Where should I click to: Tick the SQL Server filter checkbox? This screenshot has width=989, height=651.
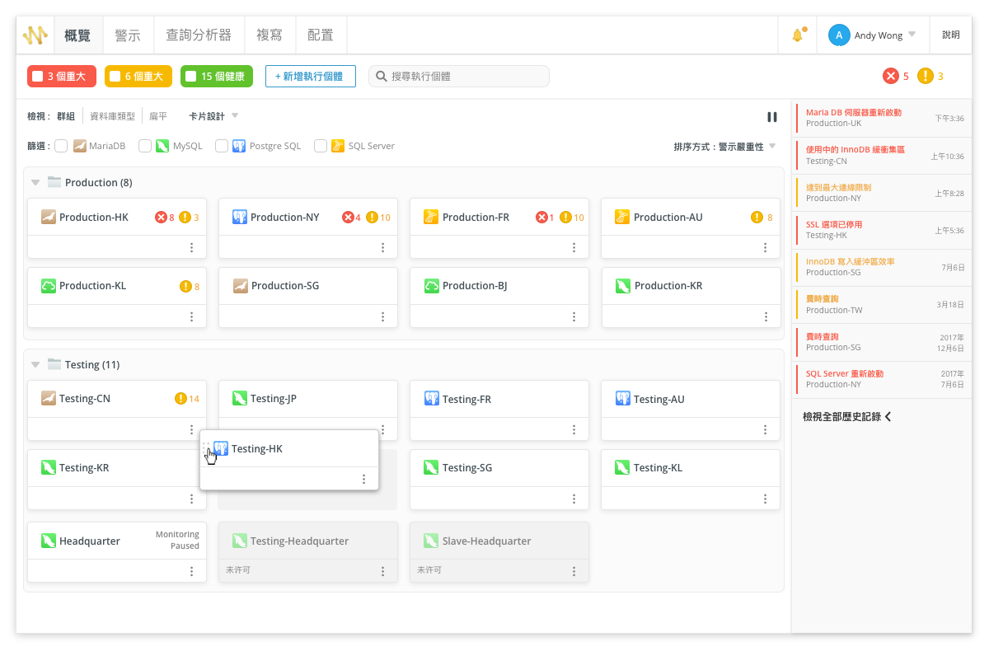(x=321, y=146)
